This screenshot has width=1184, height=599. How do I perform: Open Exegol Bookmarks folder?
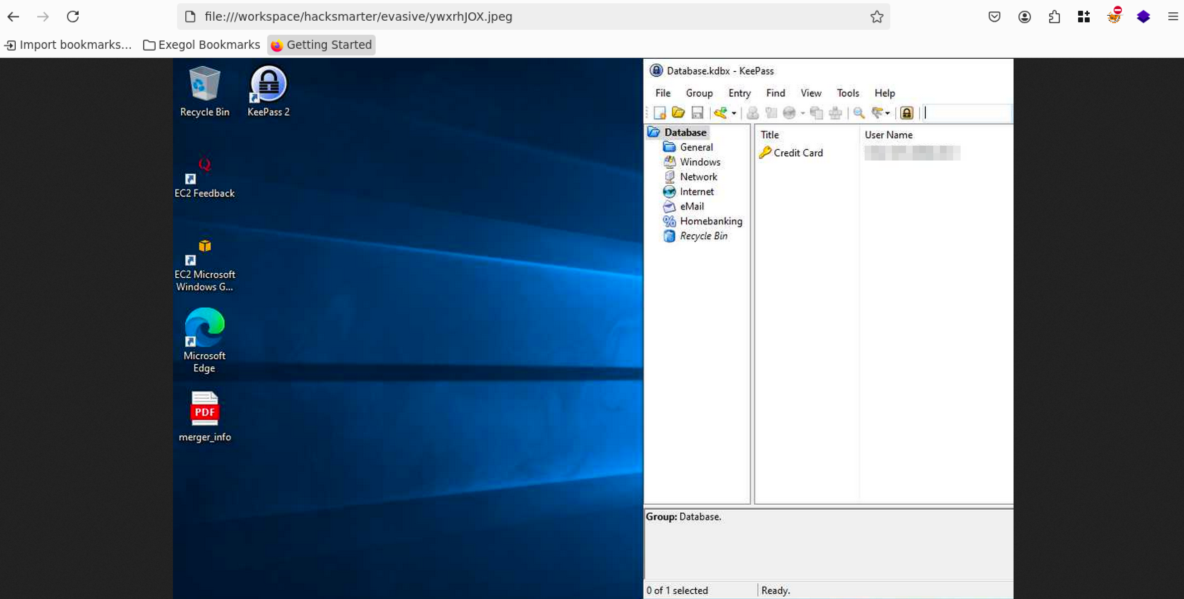pyautogui.click(x=201, y=45)
